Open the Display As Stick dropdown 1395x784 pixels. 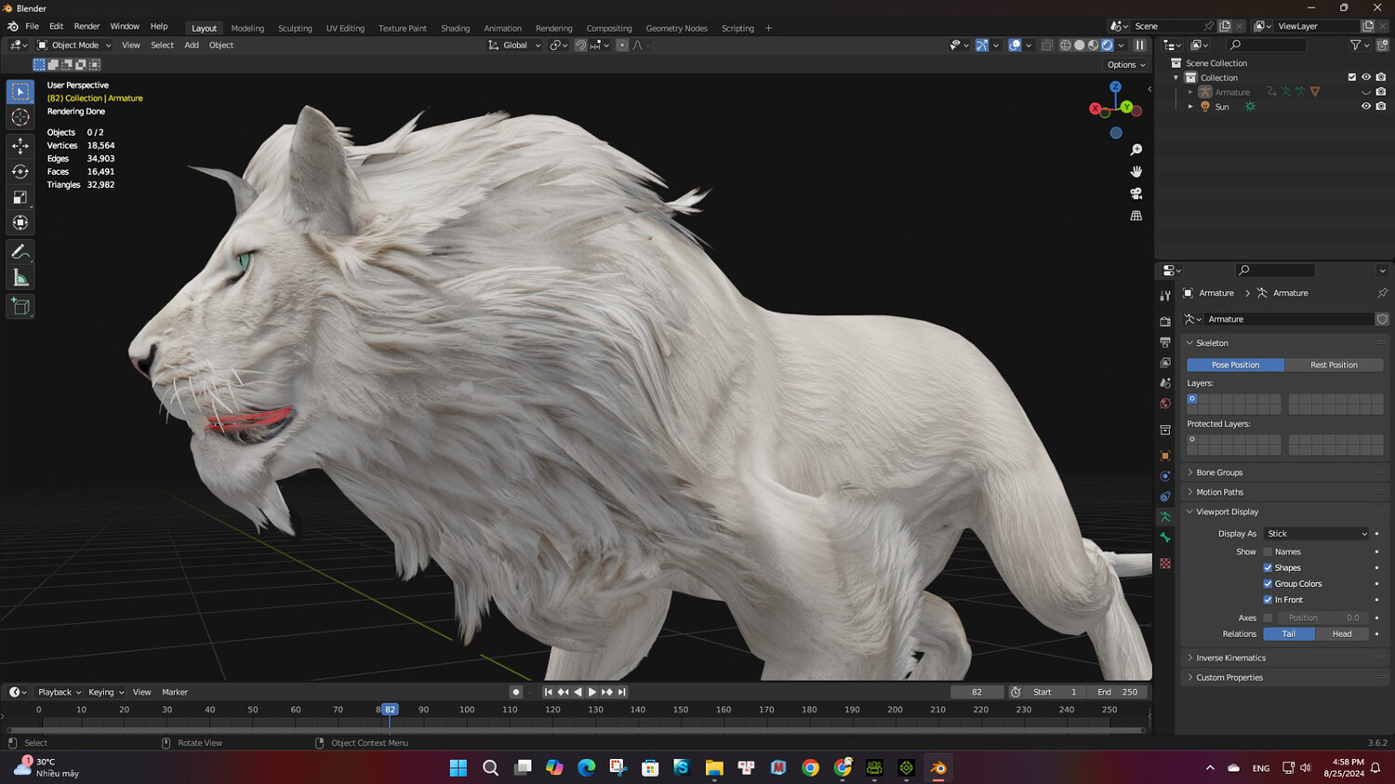pyautogui.click(x=1317, y=534)
